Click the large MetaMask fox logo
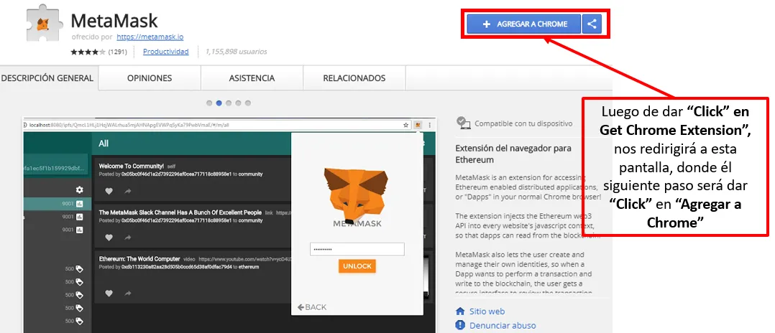The height and width of the screenshot is (333, 775). point(357,195)
